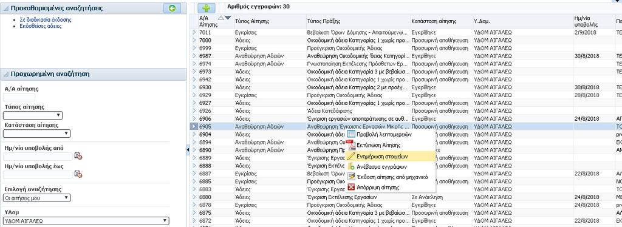Screen dimensions: 622x227
Task: Click the green plus add-record button
Action: click(x=209, y=8)
